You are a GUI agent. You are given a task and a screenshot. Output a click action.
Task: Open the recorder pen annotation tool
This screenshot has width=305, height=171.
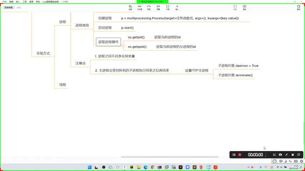(286, 155)
